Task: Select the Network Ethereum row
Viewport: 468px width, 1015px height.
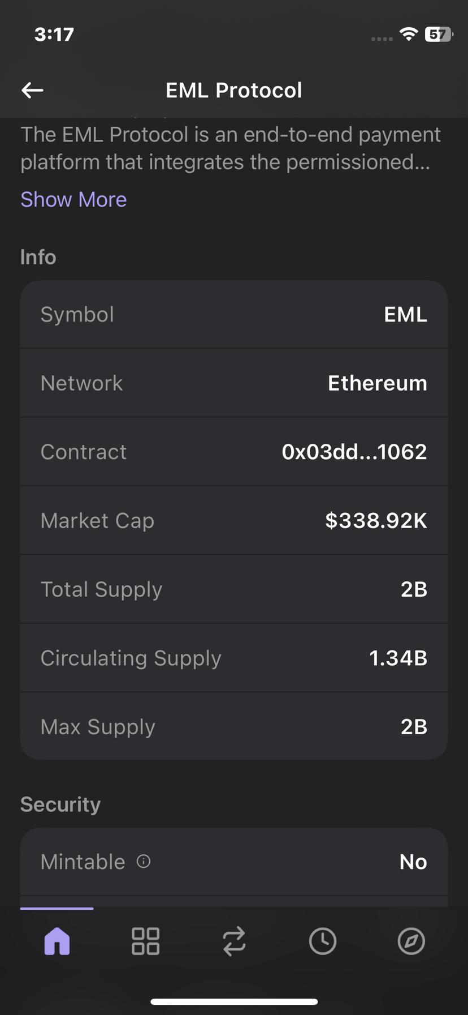Action: coord(234,383)
